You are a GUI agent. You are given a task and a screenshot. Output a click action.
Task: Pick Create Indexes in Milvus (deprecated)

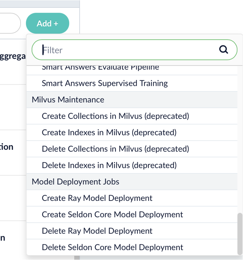109,132
